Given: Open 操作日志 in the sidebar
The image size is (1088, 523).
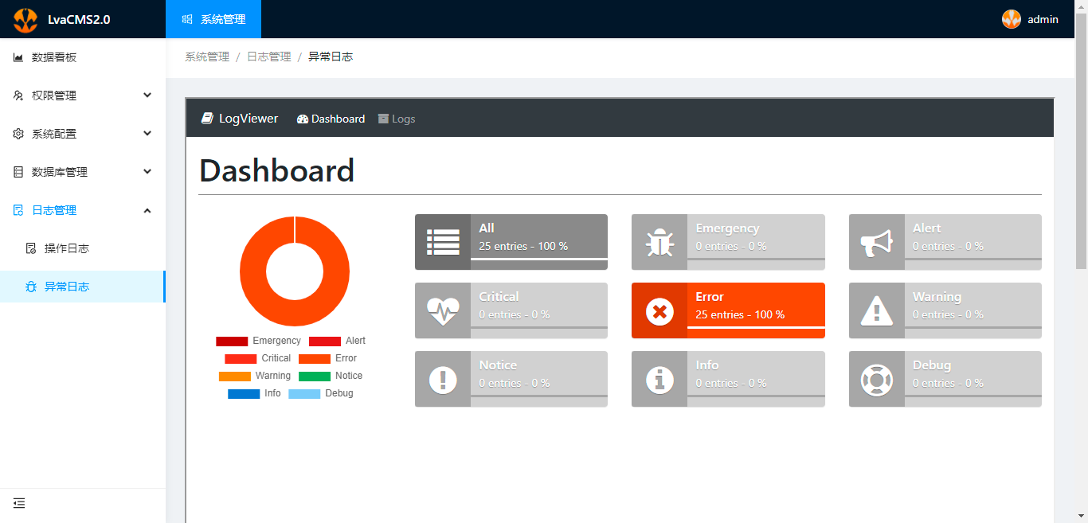Looking at the screenshot, I should coord(83,248).
